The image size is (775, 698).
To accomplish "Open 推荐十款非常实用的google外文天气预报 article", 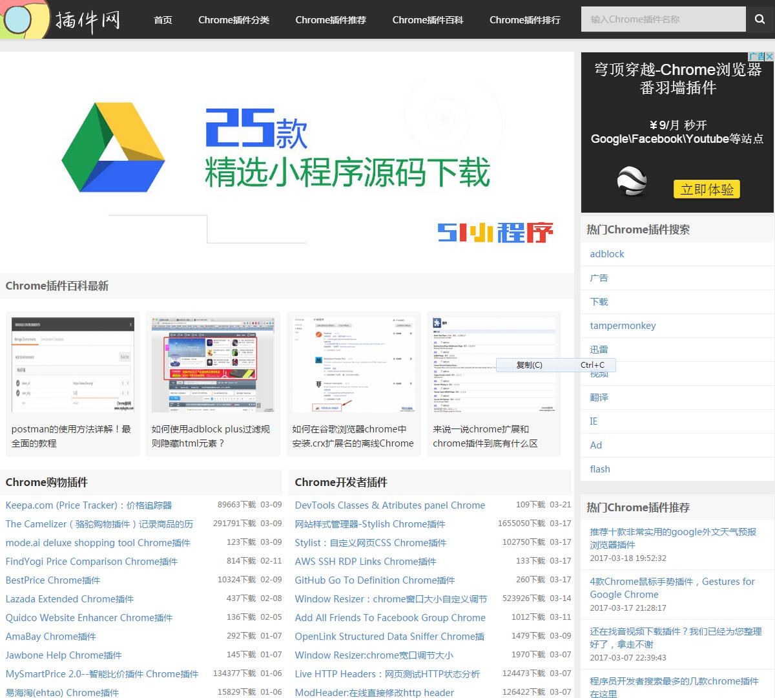I will tap(673, 538).
